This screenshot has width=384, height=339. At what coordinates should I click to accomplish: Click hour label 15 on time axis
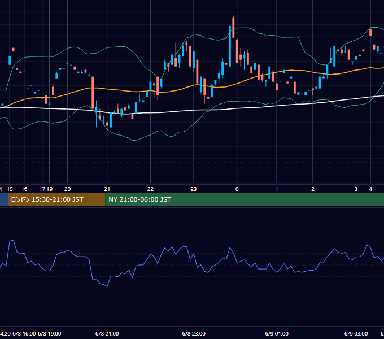pos(10,189)
